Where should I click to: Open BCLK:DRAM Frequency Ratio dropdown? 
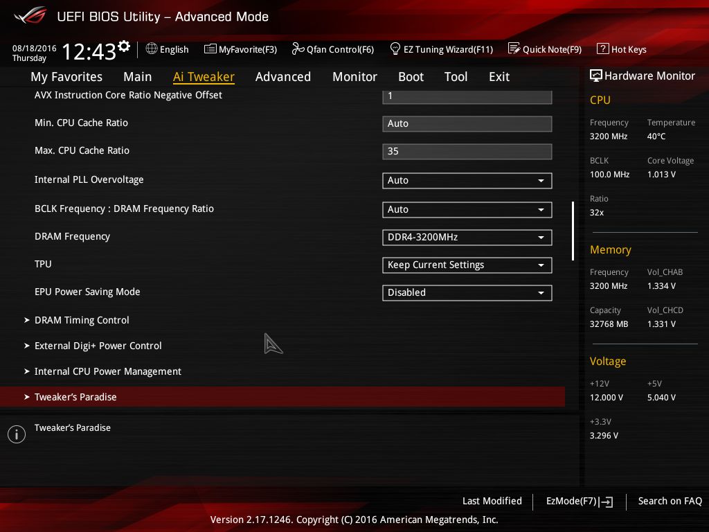pyautogui.click(x=467, y=209)
